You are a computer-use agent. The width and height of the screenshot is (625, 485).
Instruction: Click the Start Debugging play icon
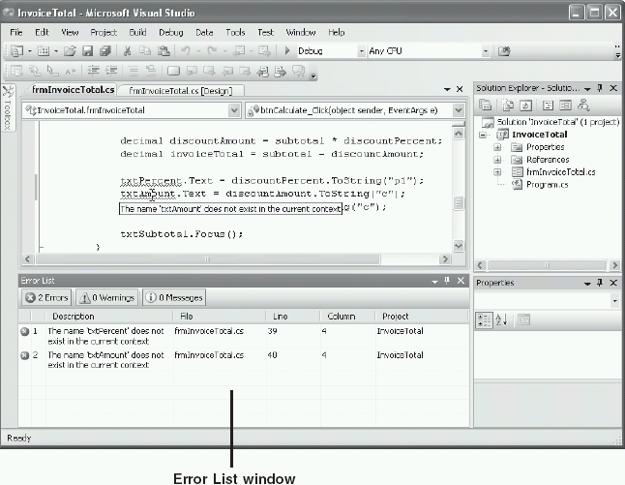point(287,50)
